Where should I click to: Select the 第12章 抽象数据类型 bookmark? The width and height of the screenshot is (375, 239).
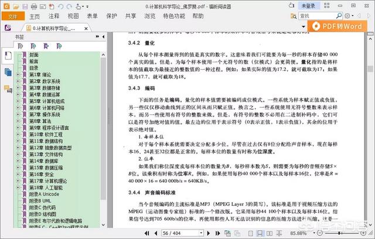click(x=50, y=148)
